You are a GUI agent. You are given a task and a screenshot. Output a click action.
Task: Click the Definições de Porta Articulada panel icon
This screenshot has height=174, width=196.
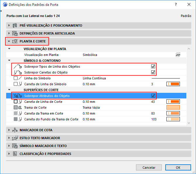point(15,33)
